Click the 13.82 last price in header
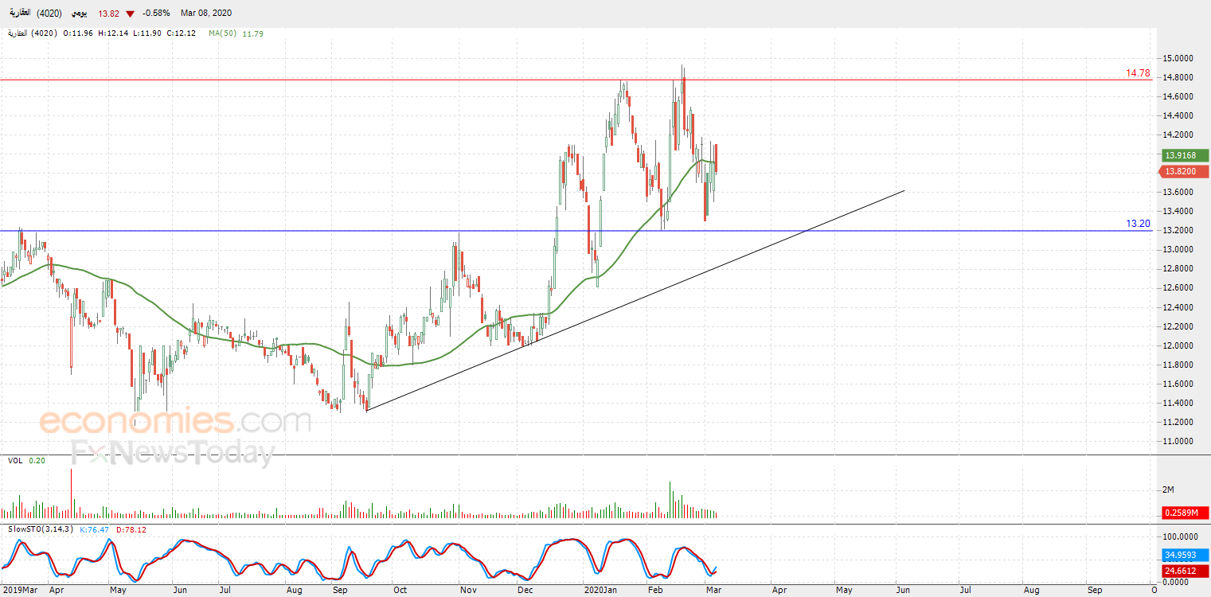Image resolution: width=1211 pixels, height=597 pixels. pyautogui.click(x=107, y=14)
